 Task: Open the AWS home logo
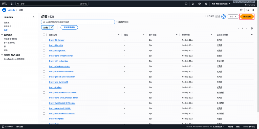(x=4, y=4)
